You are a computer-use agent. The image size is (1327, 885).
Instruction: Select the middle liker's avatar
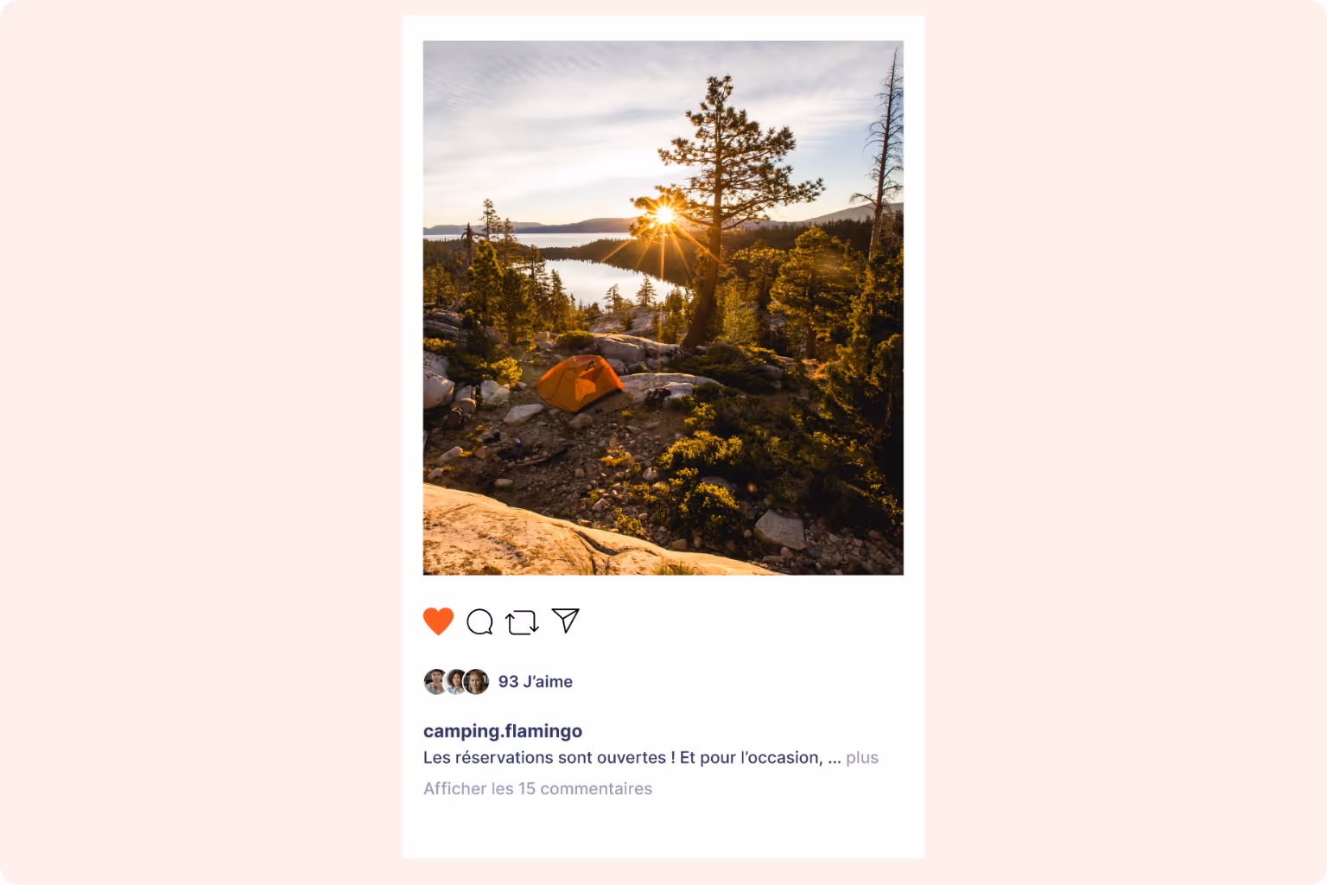tap(456, 682)
